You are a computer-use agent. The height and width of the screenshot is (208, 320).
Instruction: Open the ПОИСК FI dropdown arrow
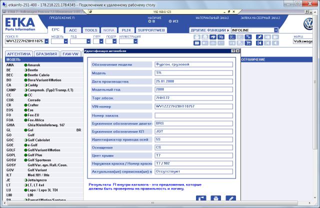click(46, 41)
